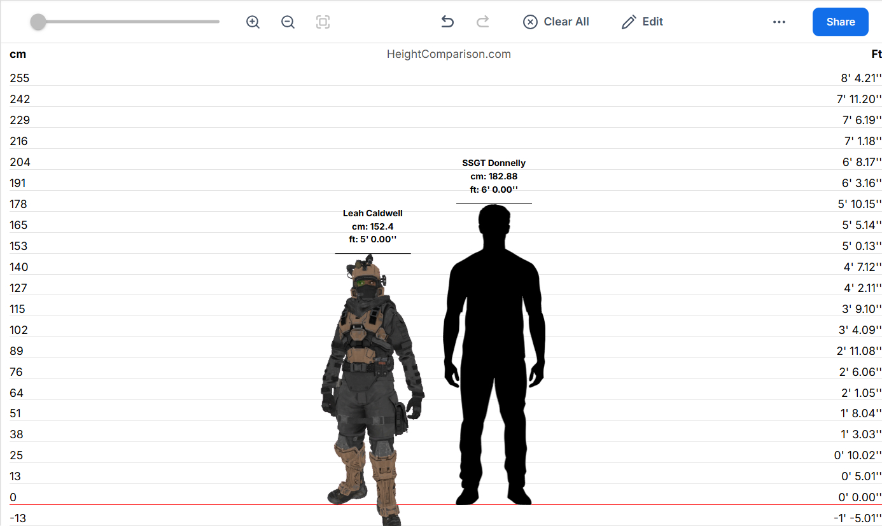Click the Ft column header
This screenshot has width=882, height=526.
876,55
